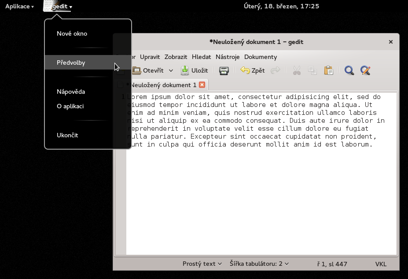Image resolution: width=408 pixels, height=279 pixels.
Task: Click line number 1 in the gutter
Action: [x=123, y=97]
